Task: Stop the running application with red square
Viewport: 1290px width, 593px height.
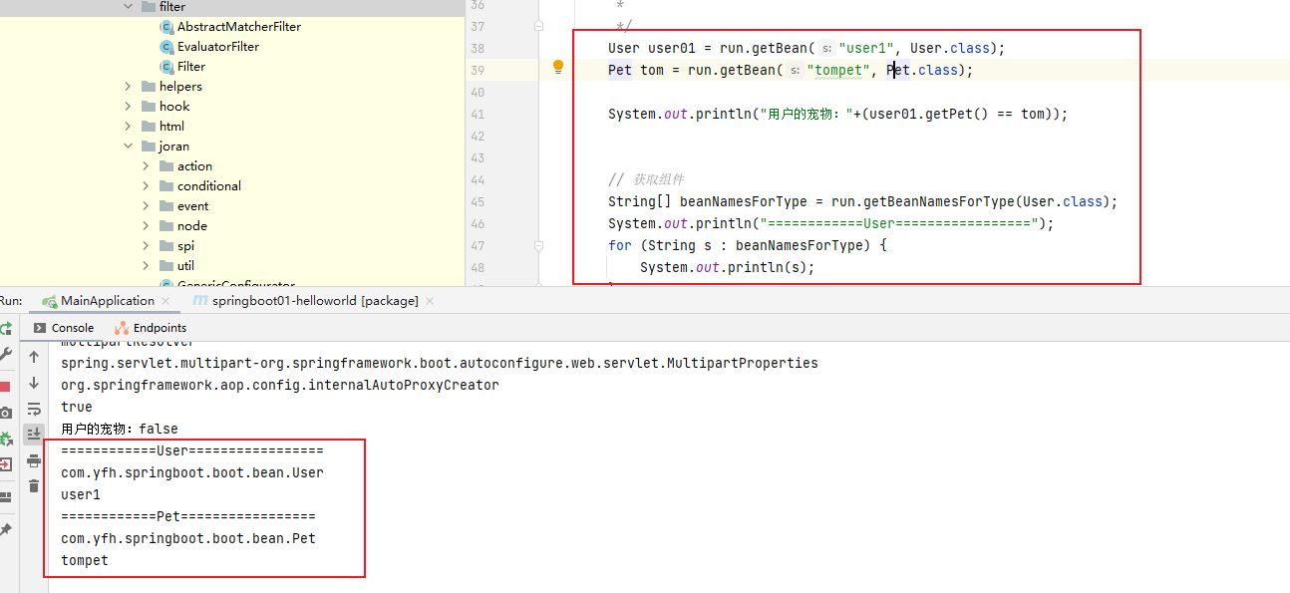Action: (x=5, y=387)
